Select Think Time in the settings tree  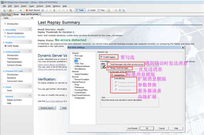pyautogui.click(x=79, y=64)
